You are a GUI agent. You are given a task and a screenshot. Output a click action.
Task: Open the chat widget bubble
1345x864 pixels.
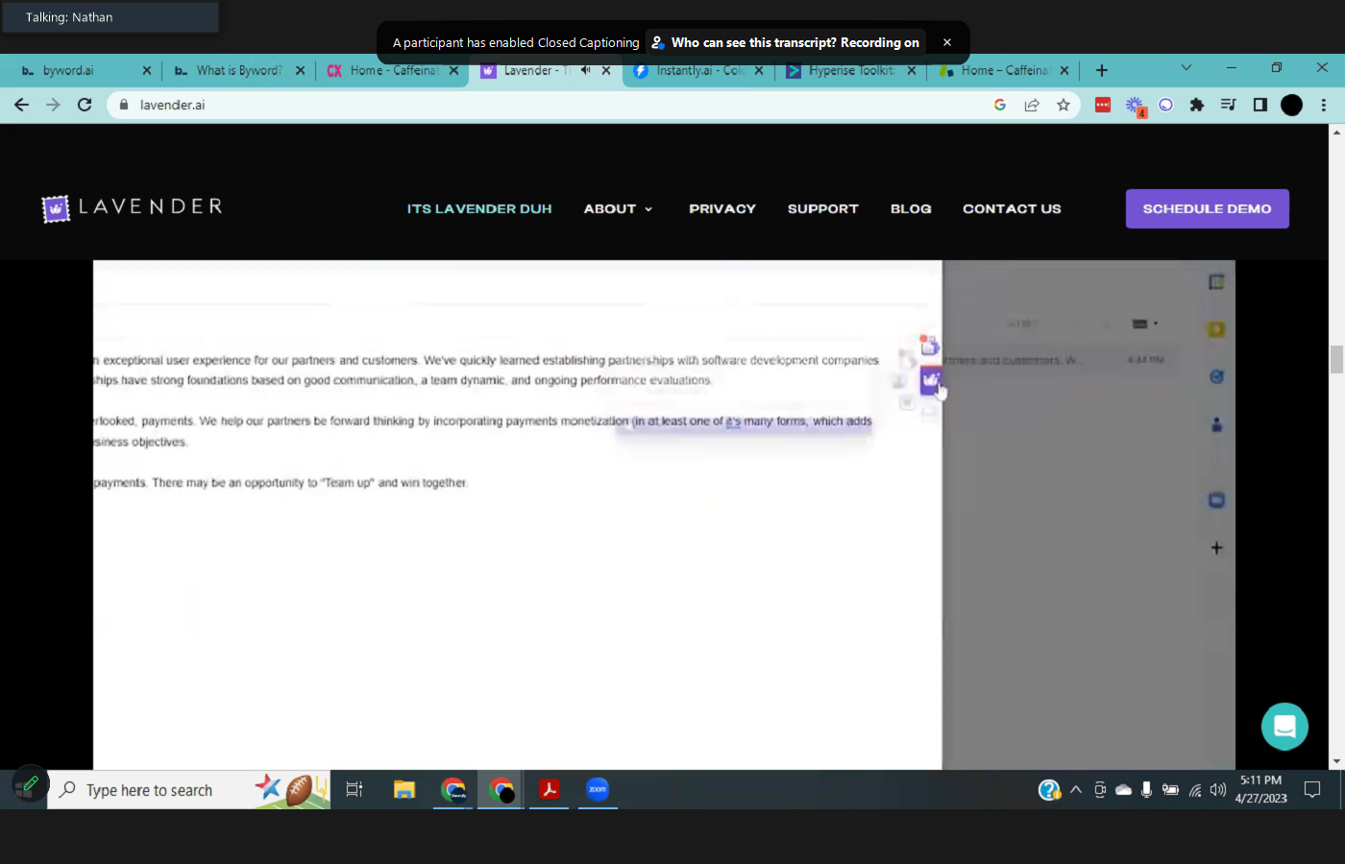pos(1284,727)
